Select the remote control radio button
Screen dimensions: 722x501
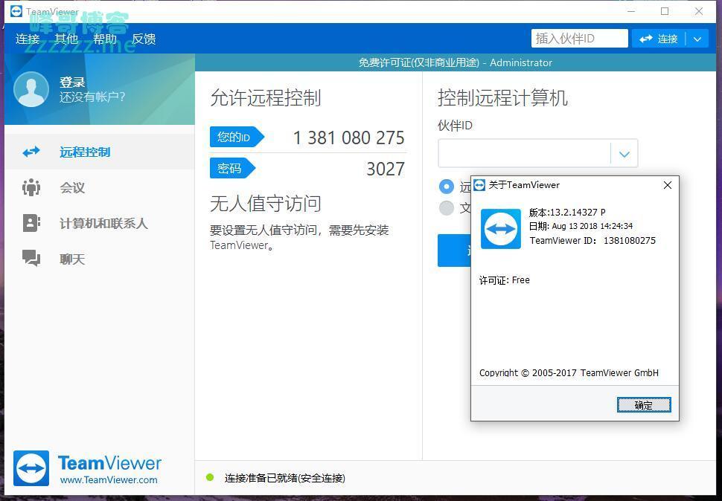(x=447, y=187)
